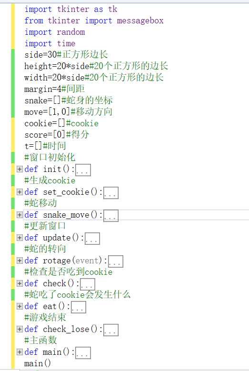Place cursor on final main() call
The height and width of the screenshot is (371, 249).
coord(37,363)
